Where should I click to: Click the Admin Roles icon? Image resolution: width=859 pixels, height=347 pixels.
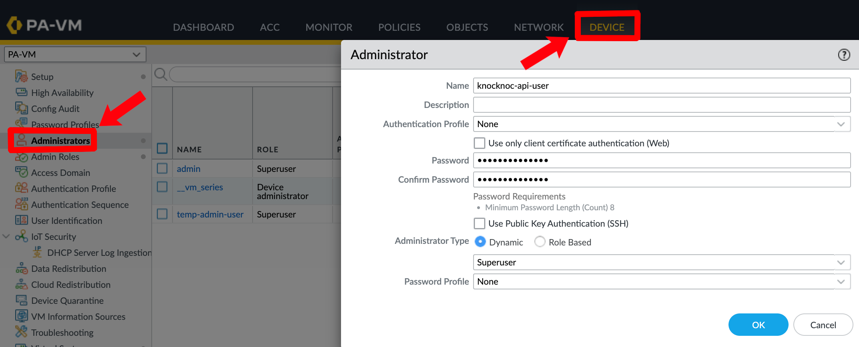click(21, 157)
